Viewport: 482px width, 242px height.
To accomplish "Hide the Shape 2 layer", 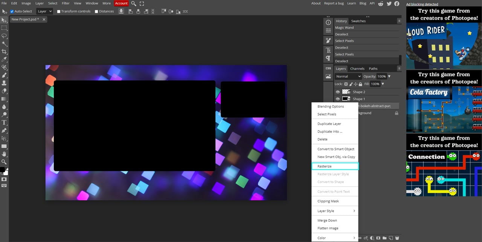I will point(338,92).
